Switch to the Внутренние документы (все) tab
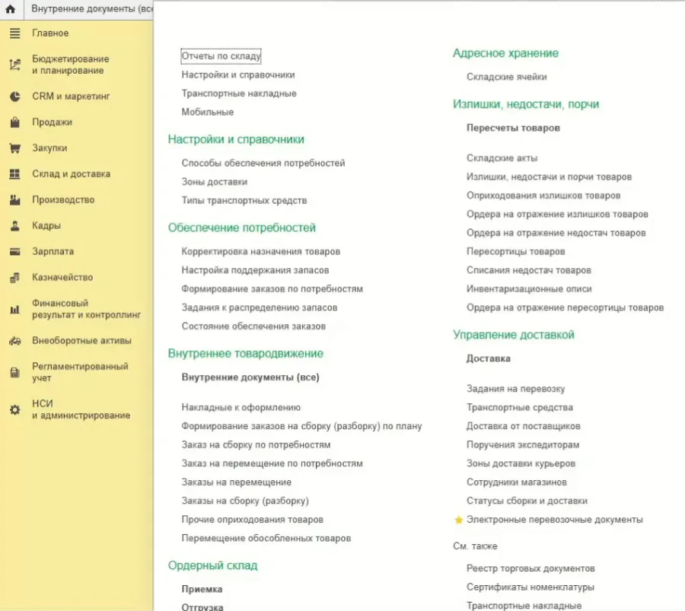Image resolution: width=685 pixels, height=611 pixels. (92, 8)
